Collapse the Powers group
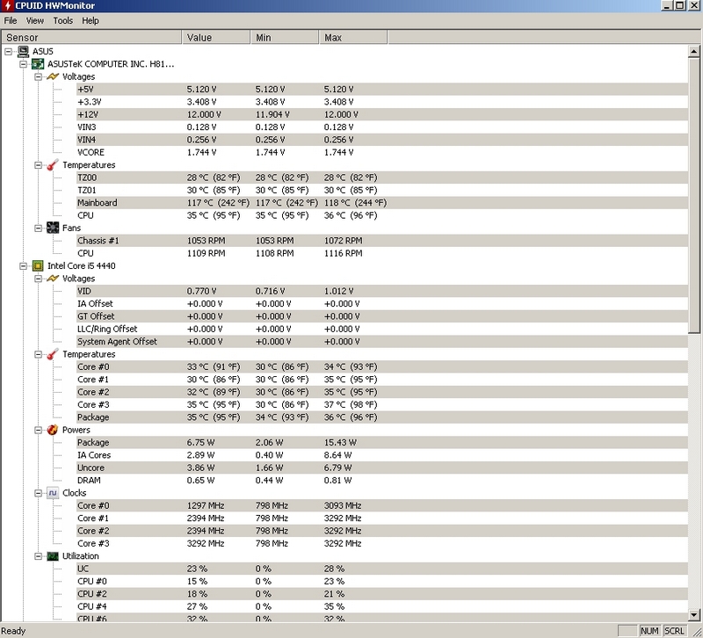 [38, 430]
